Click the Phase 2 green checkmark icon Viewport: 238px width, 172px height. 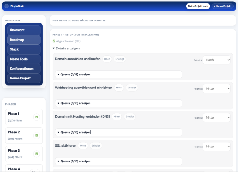[x=37, y=135]
